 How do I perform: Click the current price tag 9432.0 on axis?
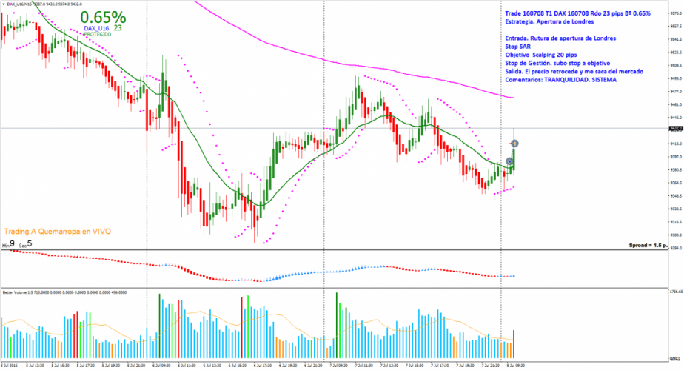(x=672, y=129)
